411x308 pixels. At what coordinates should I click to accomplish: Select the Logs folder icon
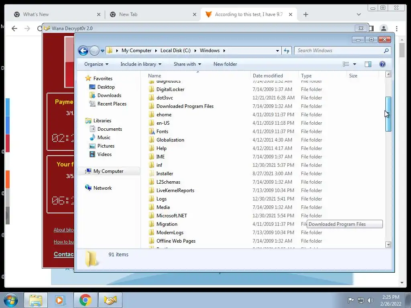(151, 199)
